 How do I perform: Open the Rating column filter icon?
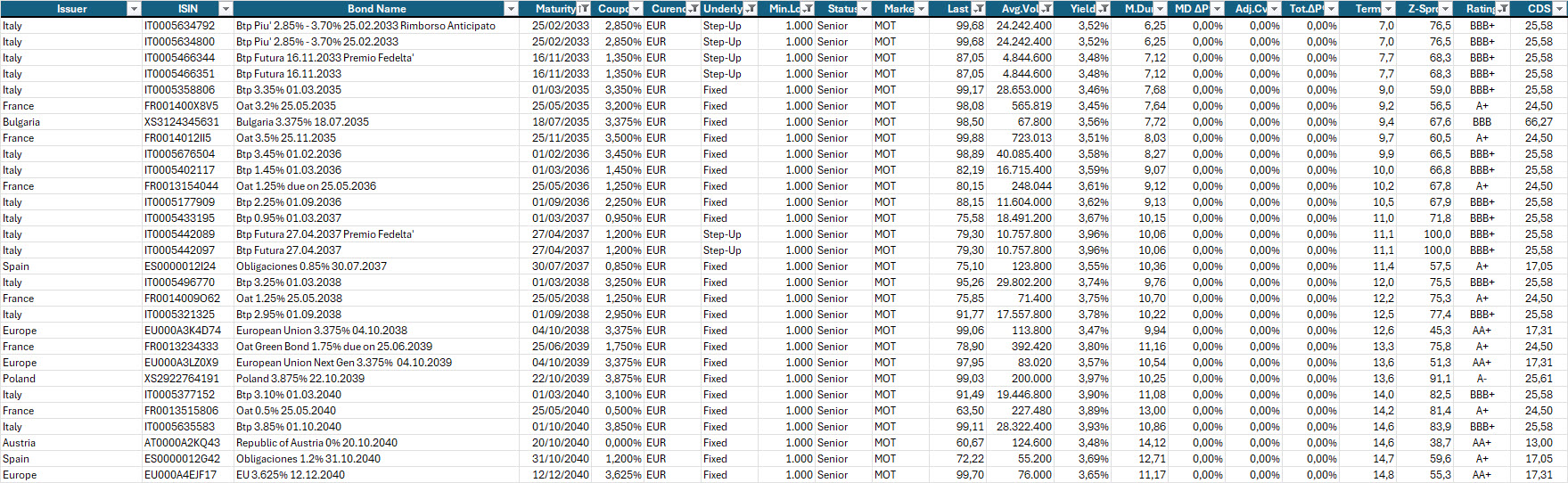click(x=1503, y=9)
